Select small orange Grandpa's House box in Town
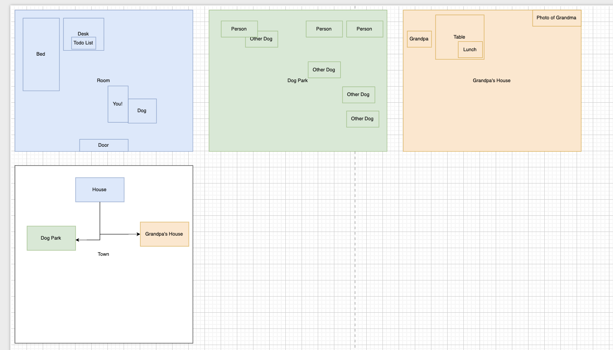613x350 pixels. coord(164,234)
